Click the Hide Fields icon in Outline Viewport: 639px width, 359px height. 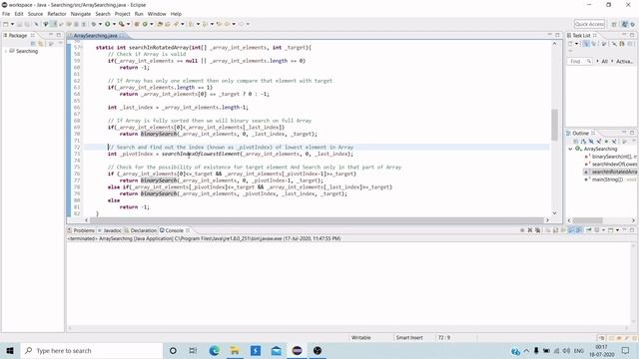(x=591, y=142)
